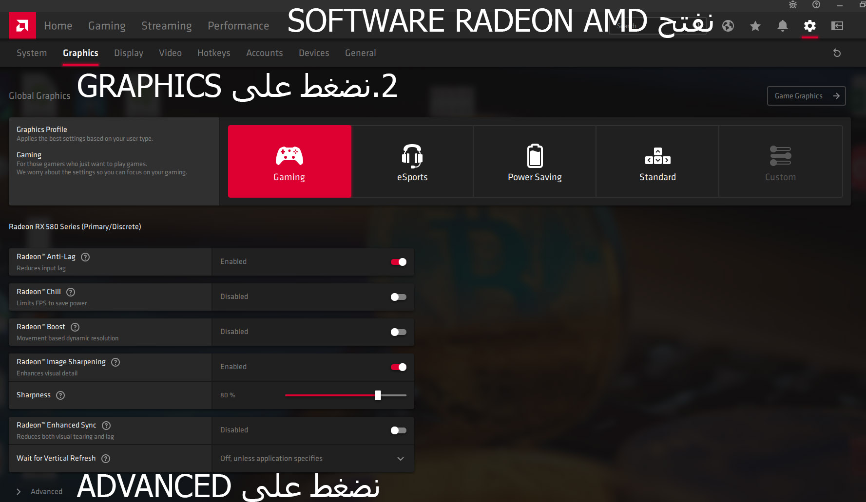
Task: Open the web browser globe icon
Action: [728, 26]
